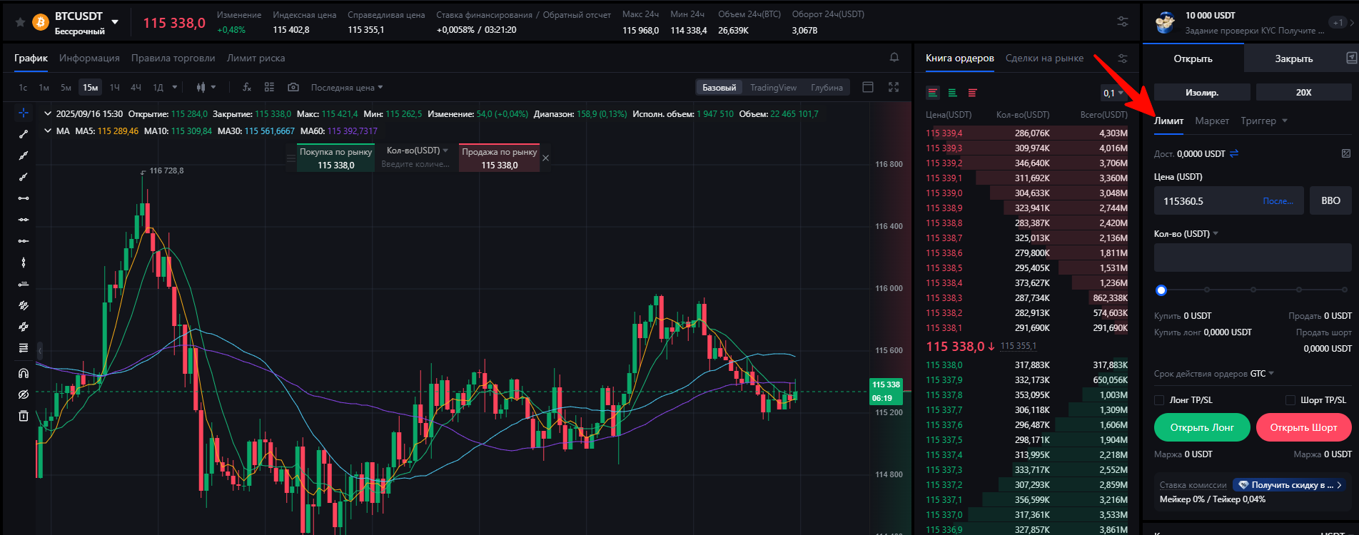The image size is (1359, 535).
Task: Add BTCUSDT to favorites with star icon
Action: pos(20,22)
